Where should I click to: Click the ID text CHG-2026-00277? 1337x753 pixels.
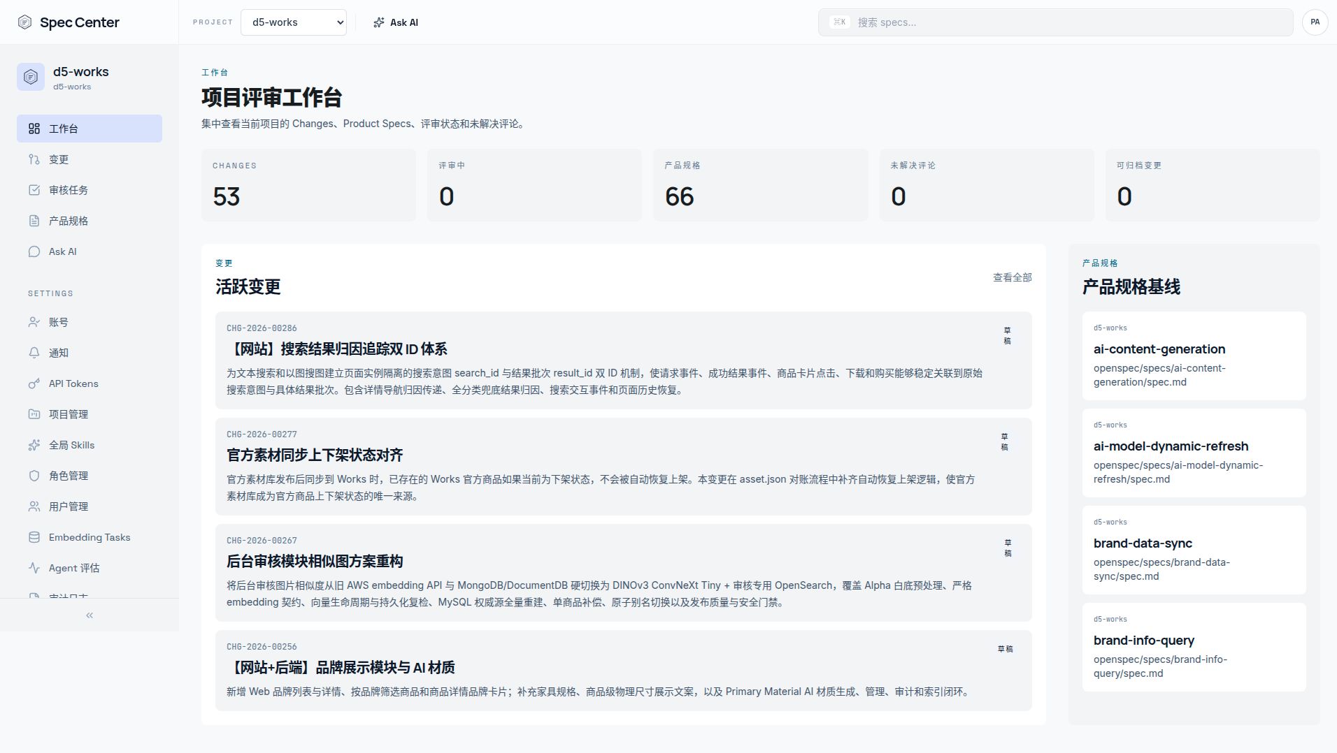pyautogui.click(x=262, y=434)
